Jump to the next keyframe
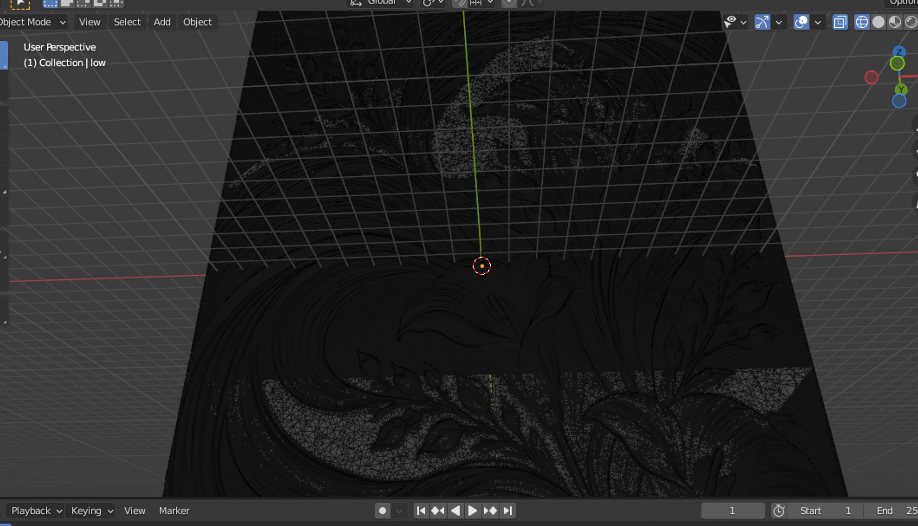 click(490, 510)
